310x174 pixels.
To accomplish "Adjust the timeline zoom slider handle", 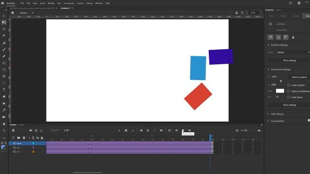I will pyautogui.click(x=246, y=130).
